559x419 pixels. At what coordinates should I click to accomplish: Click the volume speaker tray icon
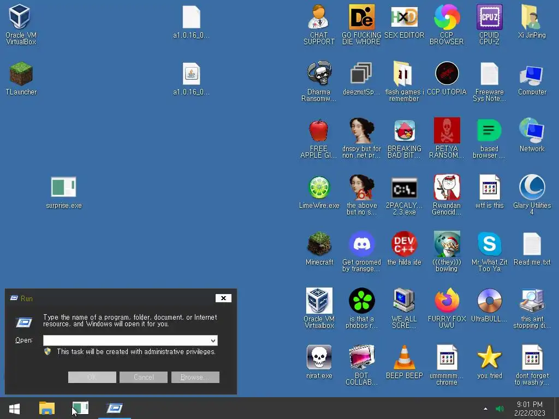pyautogui.click(x=499, y=409)
